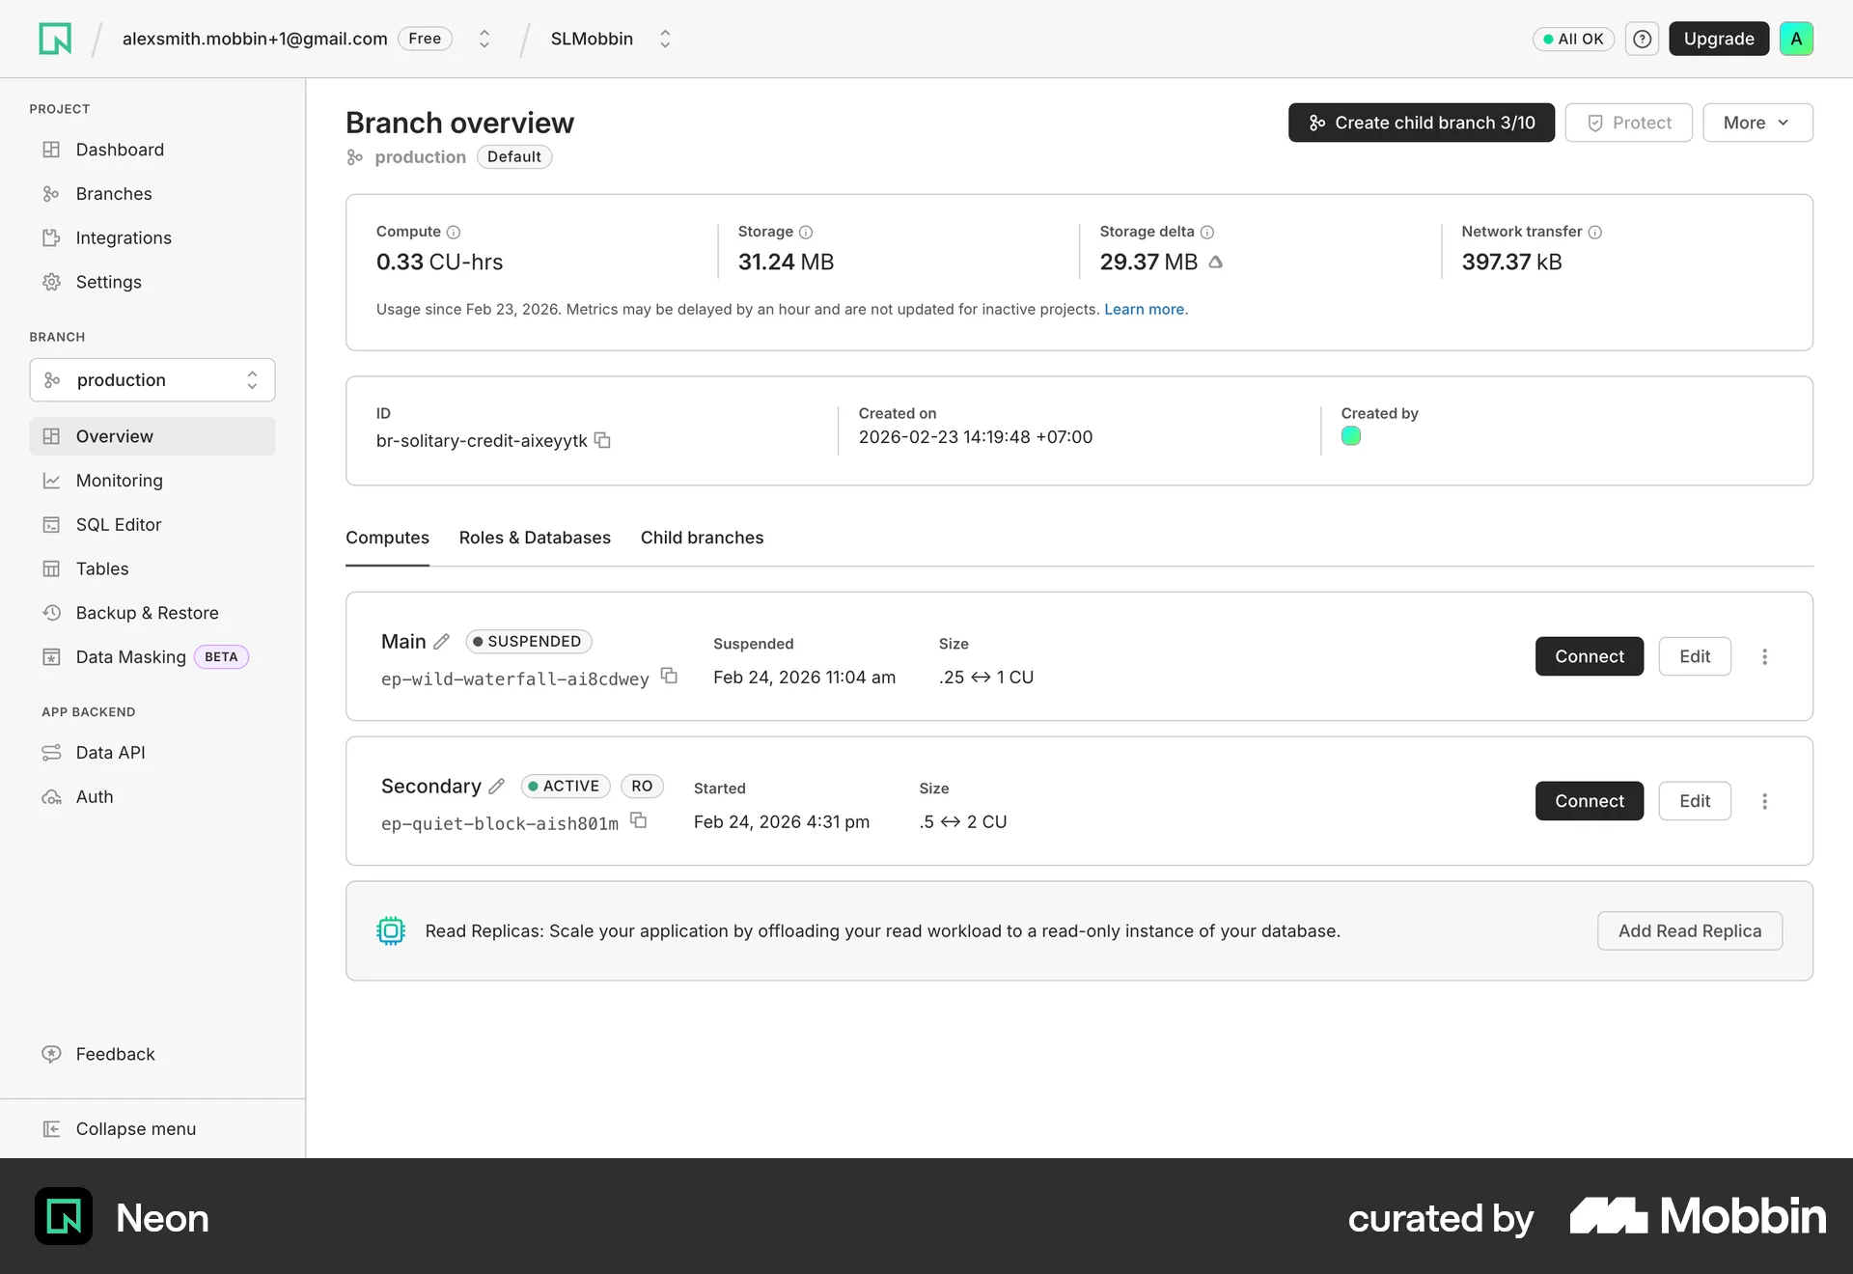The width and height of the screenshot is (1853, 1274).
Task: Open Overview in the sidebar
Action: pyautogui.click(x=152, y=436)
